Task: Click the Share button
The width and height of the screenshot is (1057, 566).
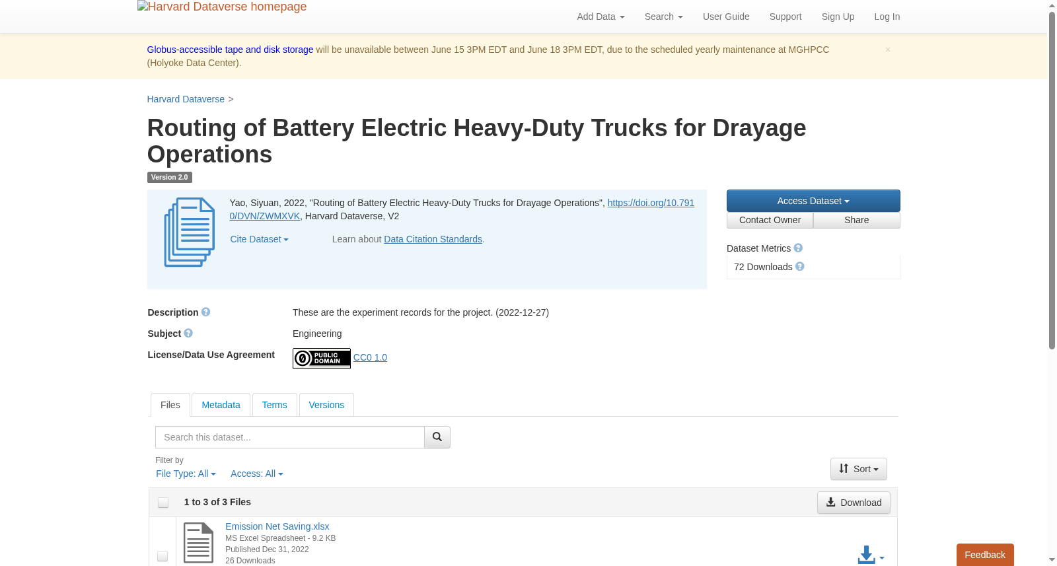Action: [x=857, y=220]
